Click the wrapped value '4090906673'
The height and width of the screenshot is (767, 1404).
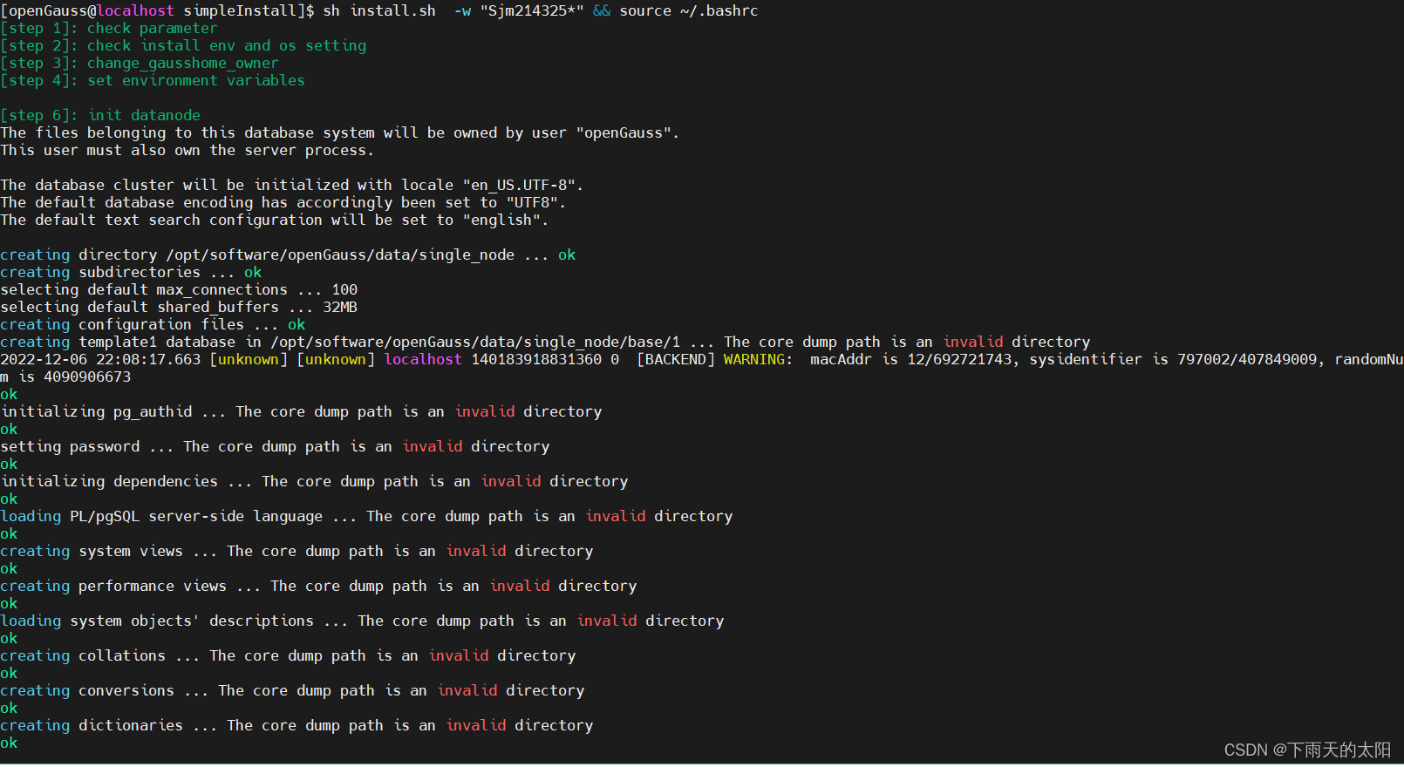point(87,377)
